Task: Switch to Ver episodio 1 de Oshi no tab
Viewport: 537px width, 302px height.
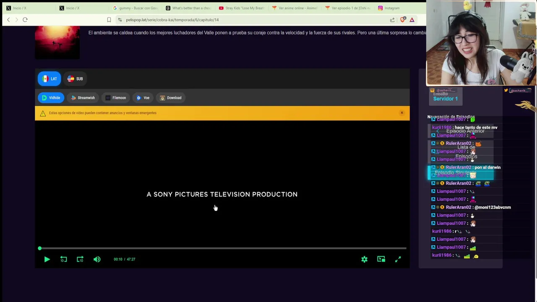Action: [x=347, y=8]
